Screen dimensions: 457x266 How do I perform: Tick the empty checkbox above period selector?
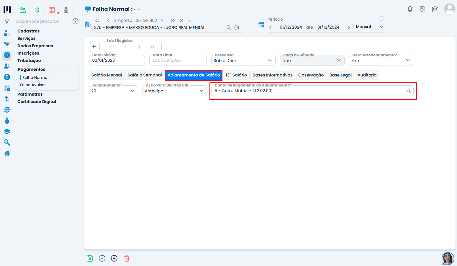click(381, 19)
